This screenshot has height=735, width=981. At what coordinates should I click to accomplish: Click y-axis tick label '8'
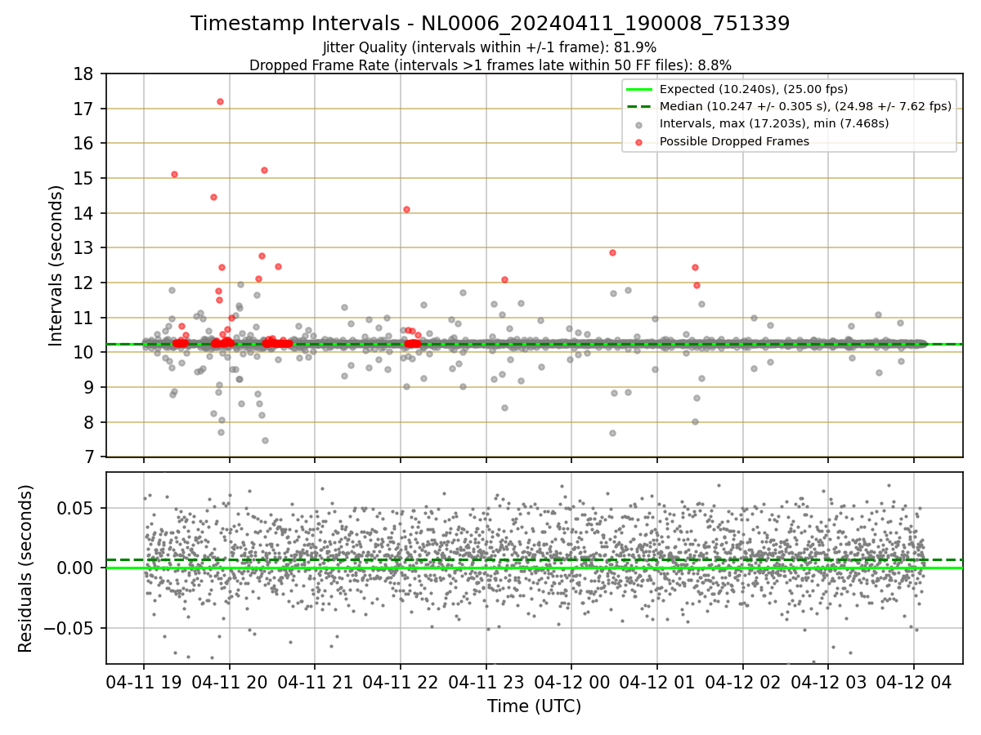pyautogui.click(x=89, y=423)
